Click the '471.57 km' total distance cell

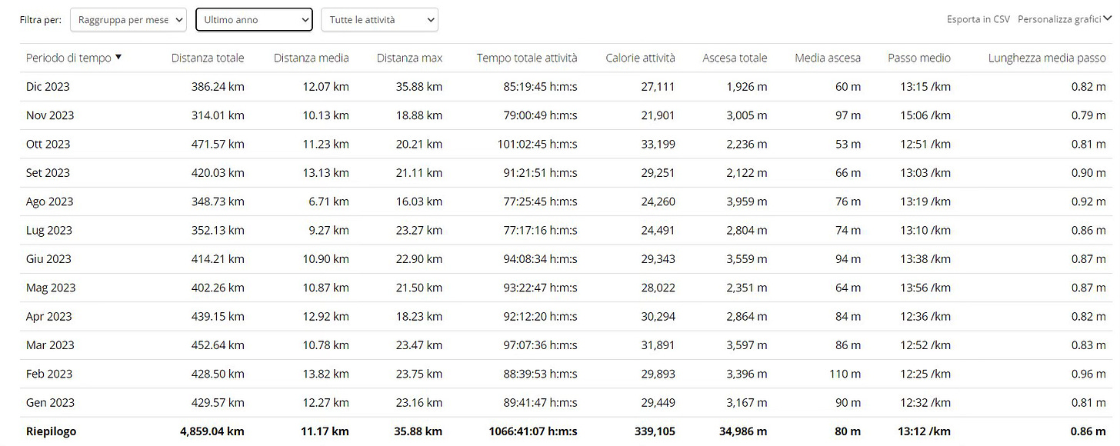click(x=218, y=144)
